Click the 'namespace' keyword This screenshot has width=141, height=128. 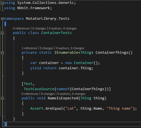[14, 19]
